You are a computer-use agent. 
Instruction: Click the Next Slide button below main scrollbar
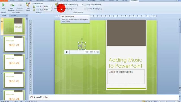[x=180, y=91]
